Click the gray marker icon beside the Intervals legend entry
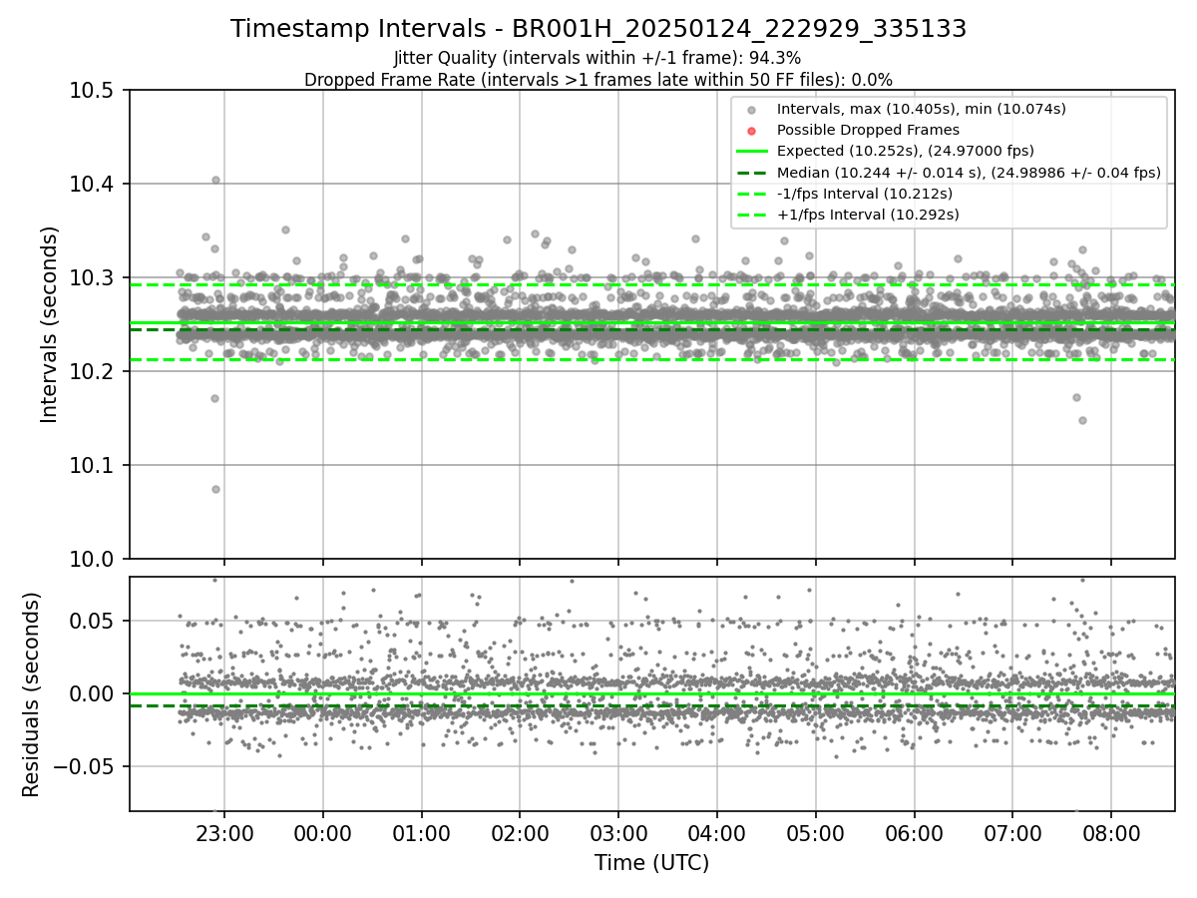This screenshot has height=898, width=1197. click(x=752, y=110)
